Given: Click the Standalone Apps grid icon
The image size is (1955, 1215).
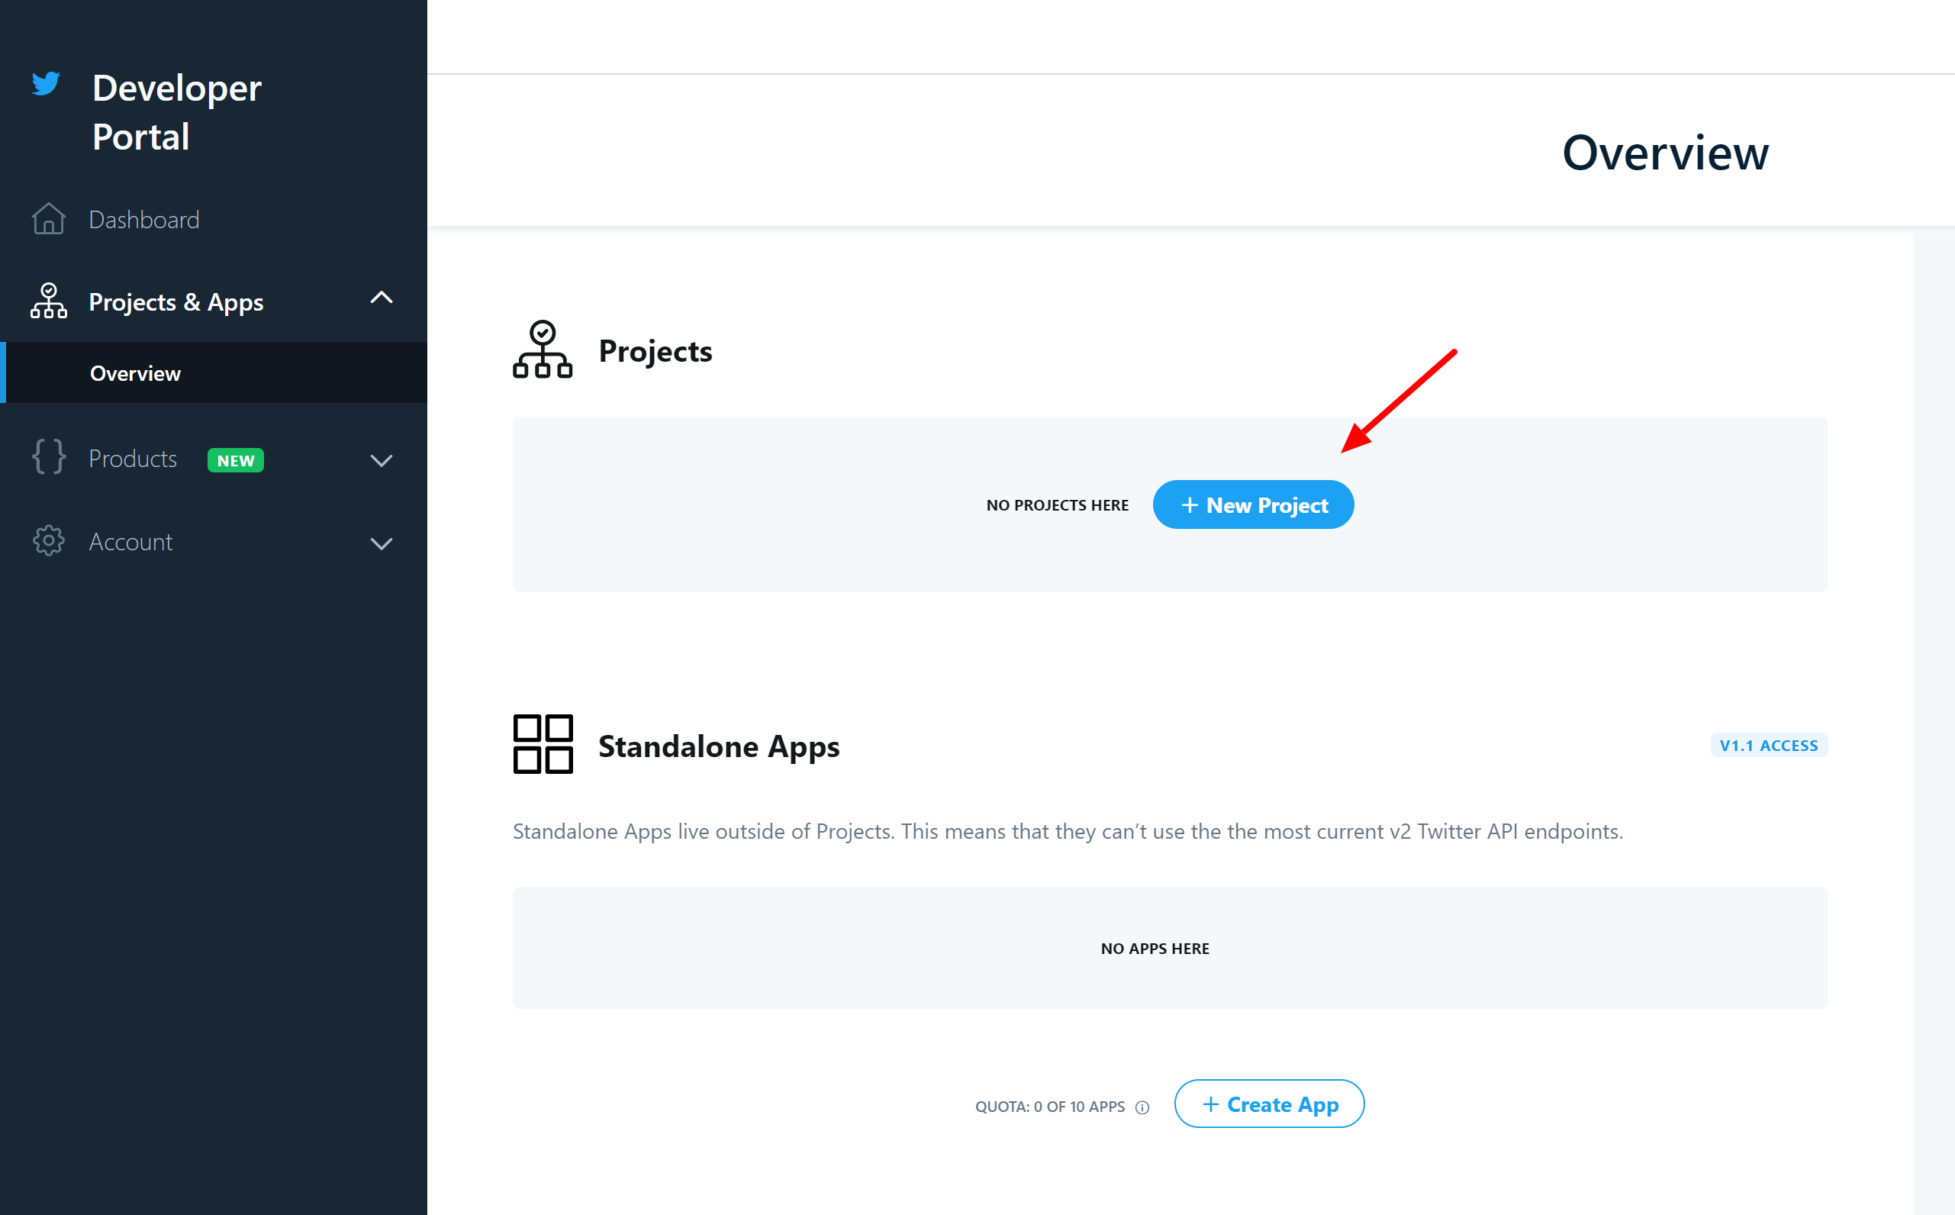Looking at the screenshot, I should pos(543,744).
